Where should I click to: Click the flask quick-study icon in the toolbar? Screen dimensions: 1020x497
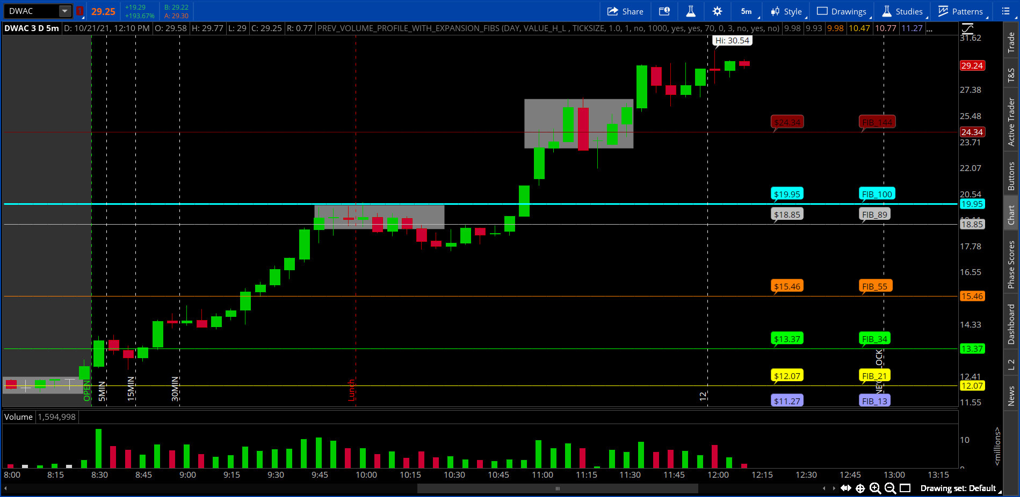(691, 11)
